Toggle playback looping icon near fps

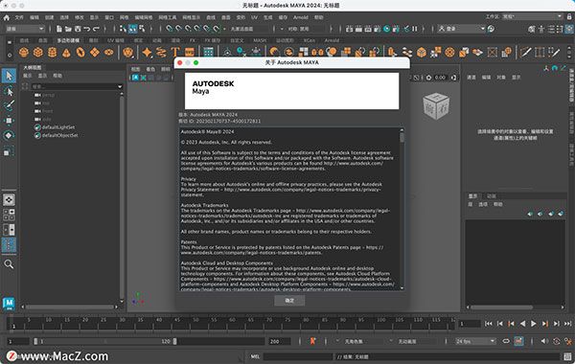click(506, 341)
